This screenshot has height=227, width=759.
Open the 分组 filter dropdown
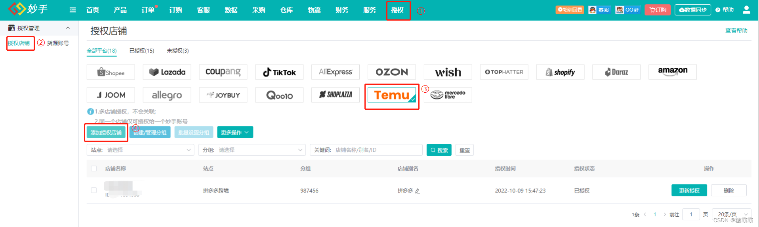pyautogui.click(x=252, y=150)
